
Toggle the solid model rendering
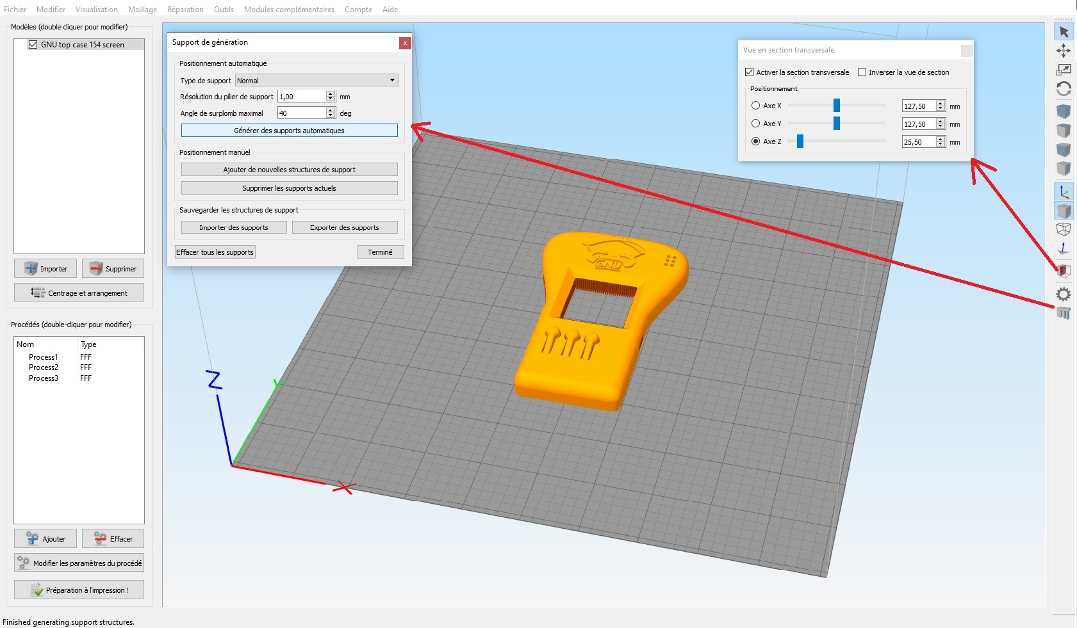coord(1064,211)
